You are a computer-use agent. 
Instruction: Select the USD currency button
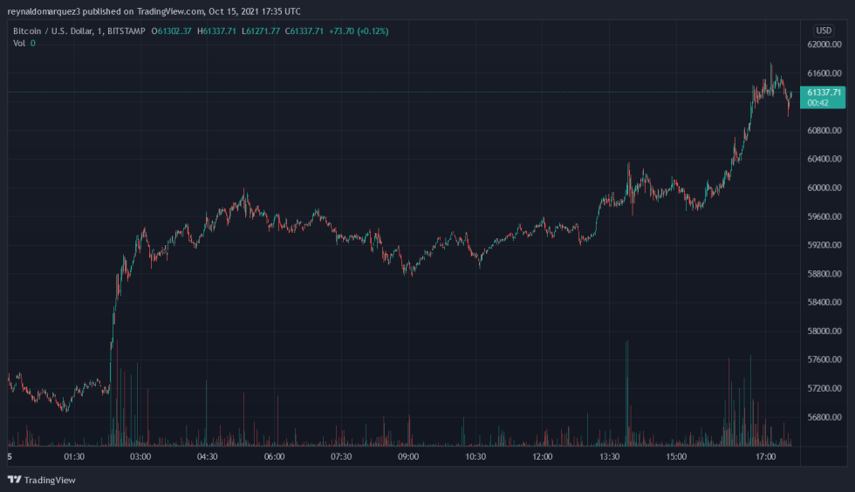(x=824, y=31)
